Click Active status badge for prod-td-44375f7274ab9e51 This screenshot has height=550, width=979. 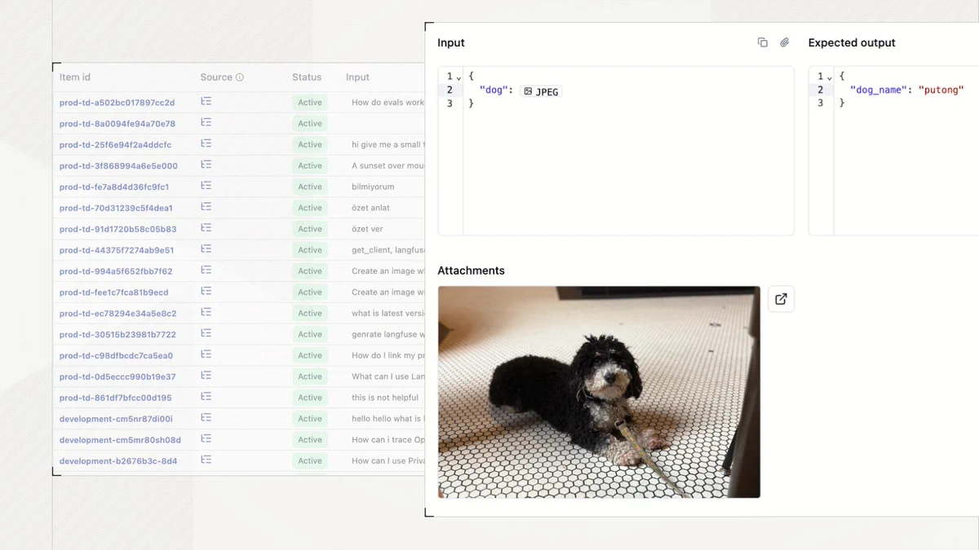pos(310,250)
